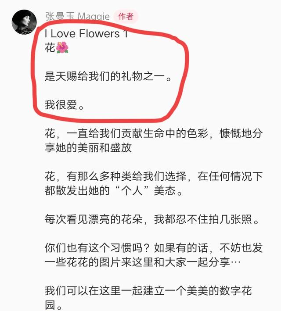Open the 张曼玉 Maggie username profile

(77, 17)
